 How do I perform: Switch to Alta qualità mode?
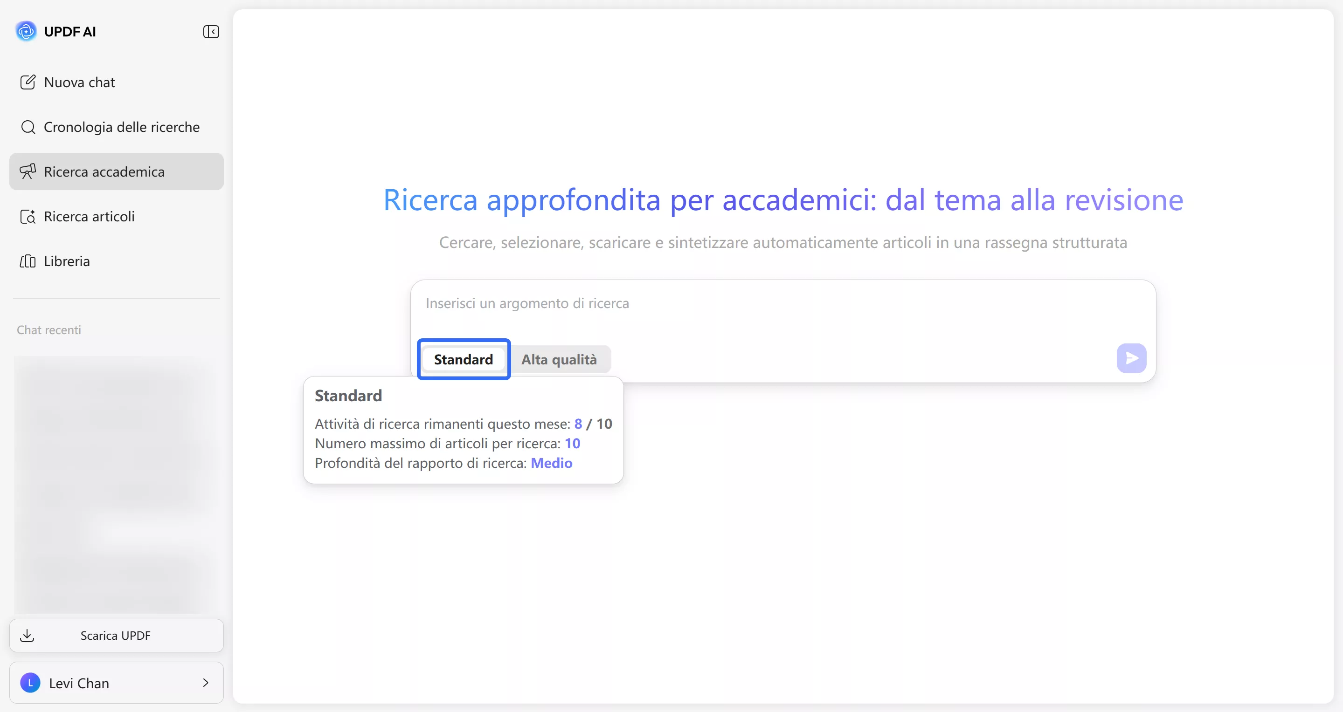coord(559,359)
